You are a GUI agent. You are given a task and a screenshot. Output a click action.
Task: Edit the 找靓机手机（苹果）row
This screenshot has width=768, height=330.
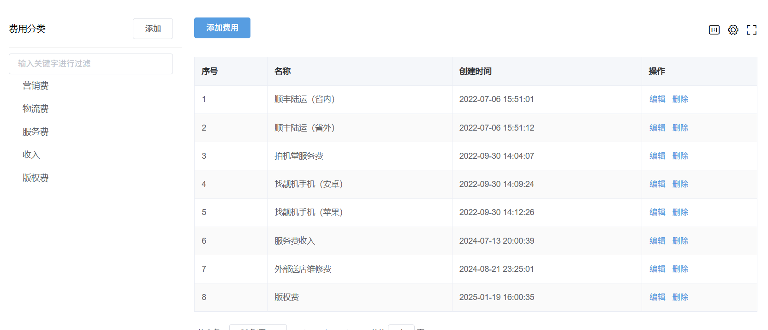pos(657,212)
